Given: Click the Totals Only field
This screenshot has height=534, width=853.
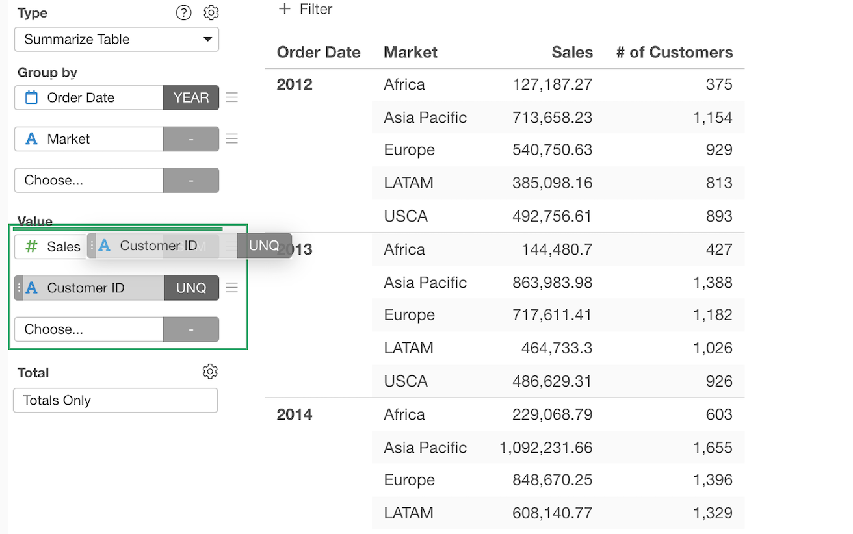Looking at the screenshot, I should (x=115, y=400).
